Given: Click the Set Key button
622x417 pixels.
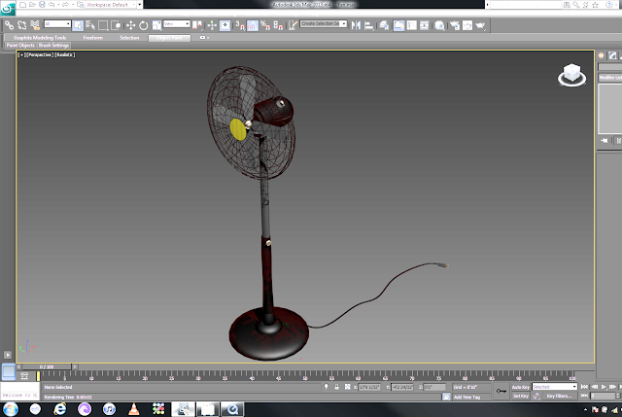Looking at the screenshot, I should (521, 396).
